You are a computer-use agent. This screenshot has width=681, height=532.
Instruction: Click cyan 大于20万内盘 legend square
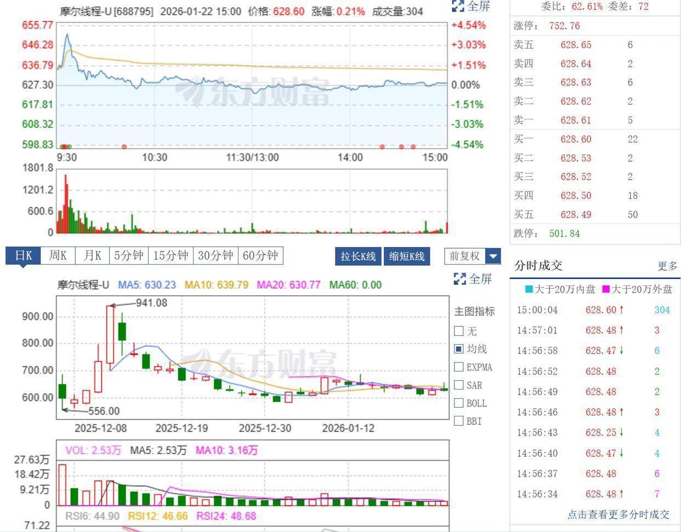point(529,289)
